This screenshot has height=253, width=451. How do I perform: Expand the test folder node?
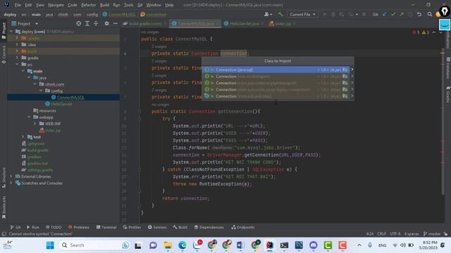[x=23, y=137]
